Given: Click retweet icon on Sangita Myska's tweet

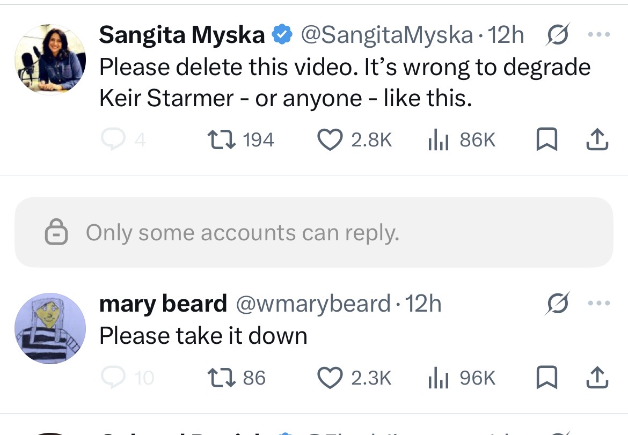Looking at the screenshot, I should tap(221, 140).
